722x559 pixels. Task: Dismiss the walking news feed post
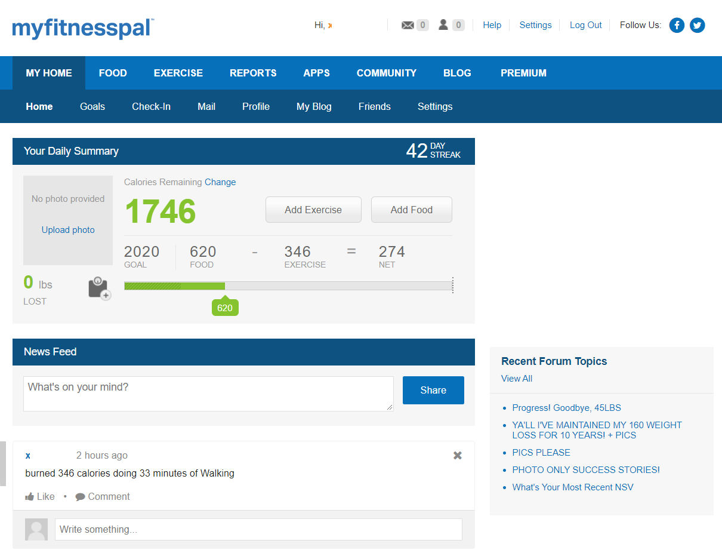coord(458,455)
